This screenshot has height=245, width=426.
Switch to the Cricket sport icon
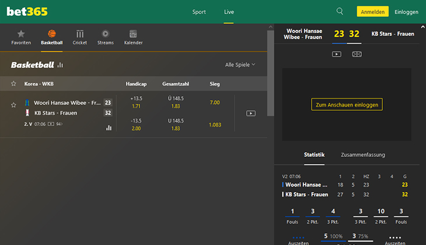79,37
